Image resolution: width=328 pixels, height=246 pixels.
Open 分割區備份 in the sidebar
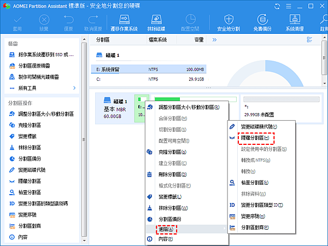[x=25, y=159]
